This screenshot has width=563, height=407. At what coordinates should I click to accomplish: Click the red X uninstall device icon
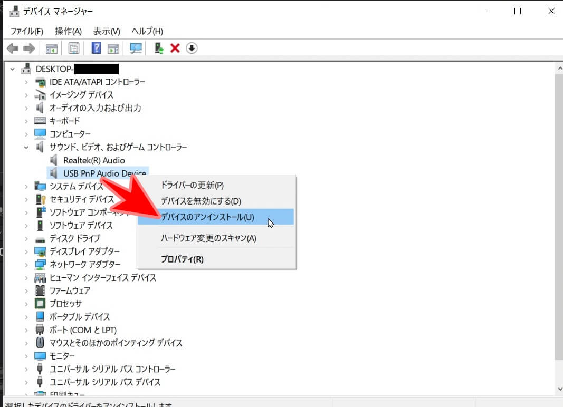point(174,48)
